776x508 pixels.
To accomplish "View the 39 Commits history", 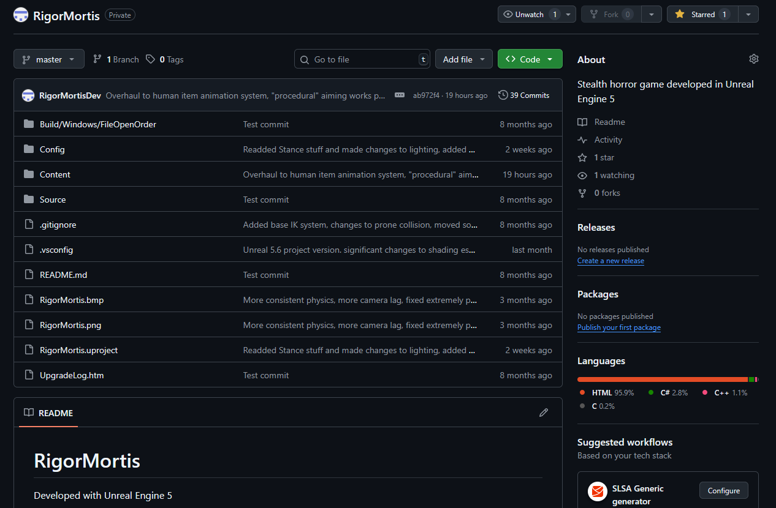I will tap(524, 95).
